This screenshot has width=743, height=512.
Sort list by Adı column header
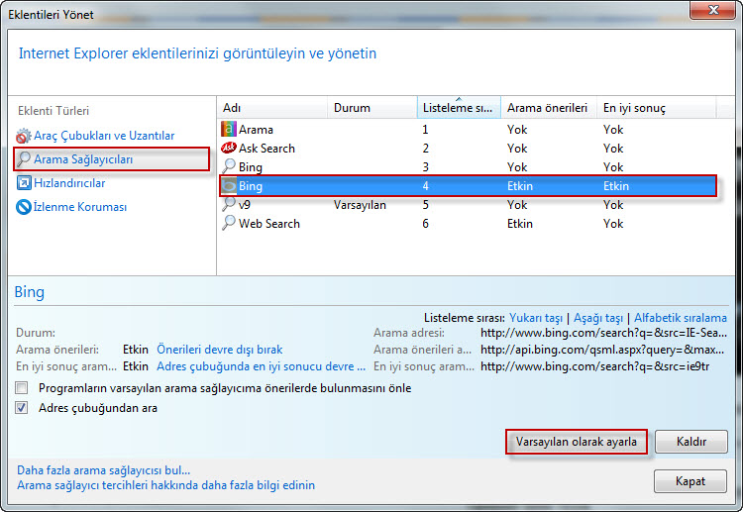272,108
